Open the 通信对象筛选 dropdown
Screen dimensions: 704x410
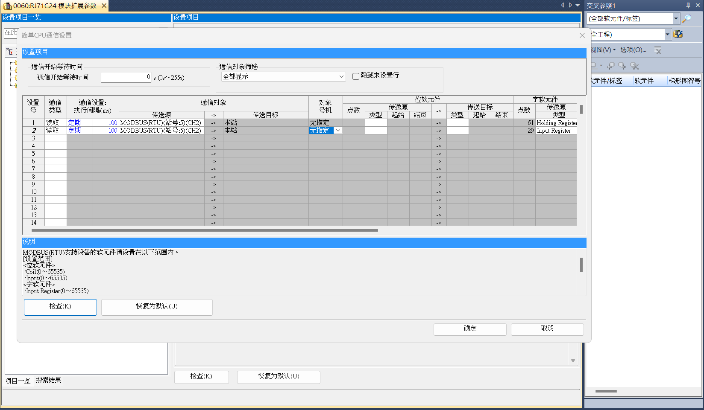[x=341, y=77]
